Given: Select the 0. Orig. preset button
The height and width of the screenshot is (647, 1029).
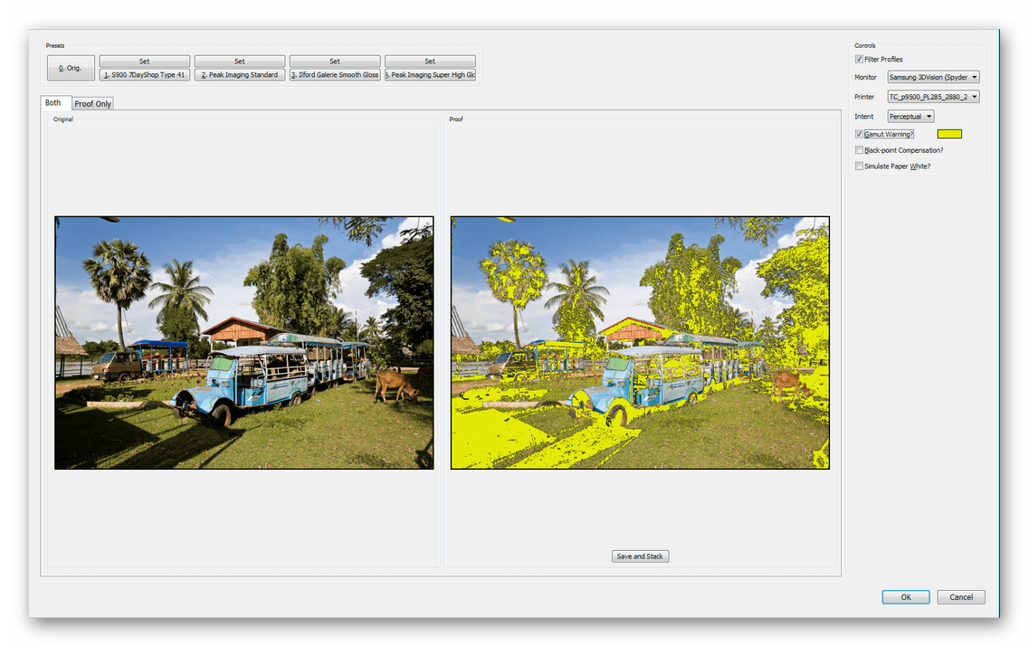Looking at the screenshot, I should tap(71, 68).
